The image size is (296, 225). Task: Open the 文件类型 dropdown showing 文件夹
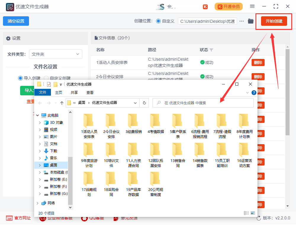56,54
